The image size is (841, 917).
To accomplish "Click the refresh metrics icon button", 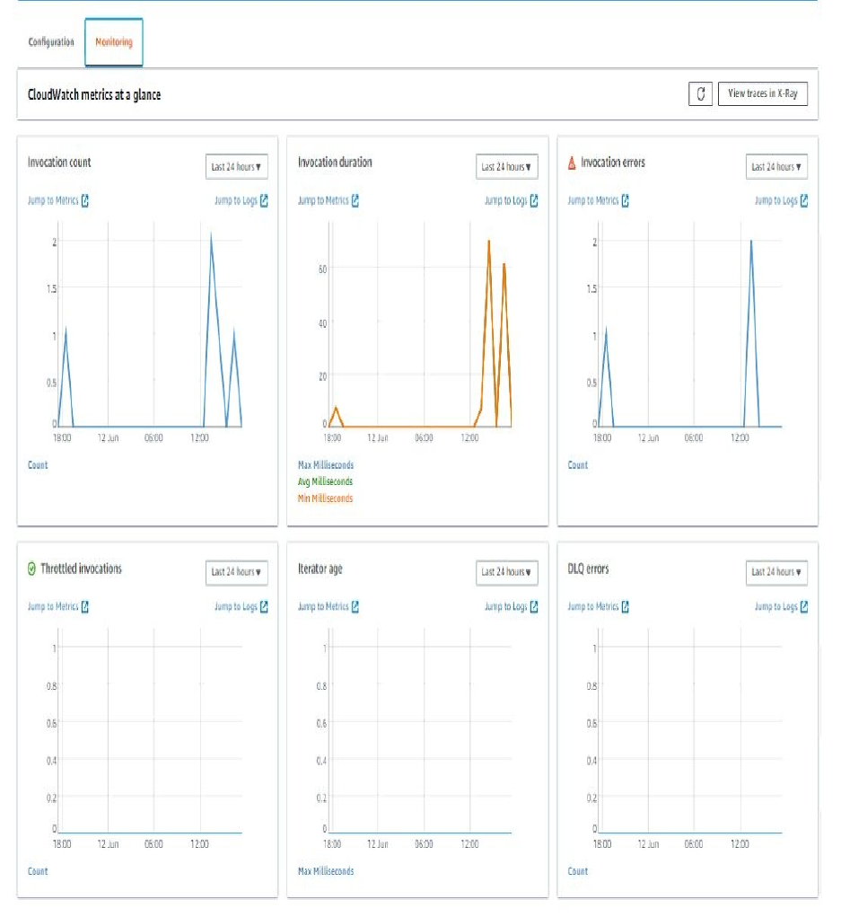I will (700, 93).
